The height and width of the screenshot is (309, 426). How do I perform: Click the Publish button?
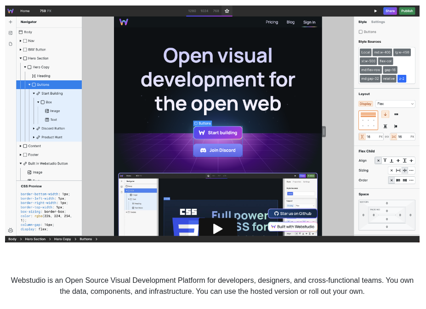click(x=407, y=11)
